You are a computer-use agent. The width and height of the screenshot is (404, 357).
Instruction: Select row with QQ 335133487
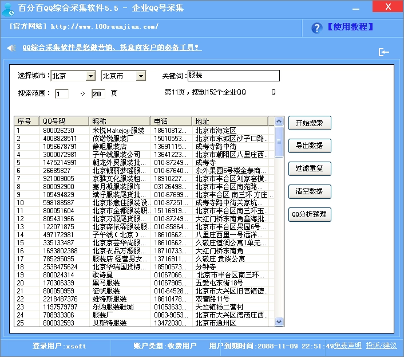(144, 243)
